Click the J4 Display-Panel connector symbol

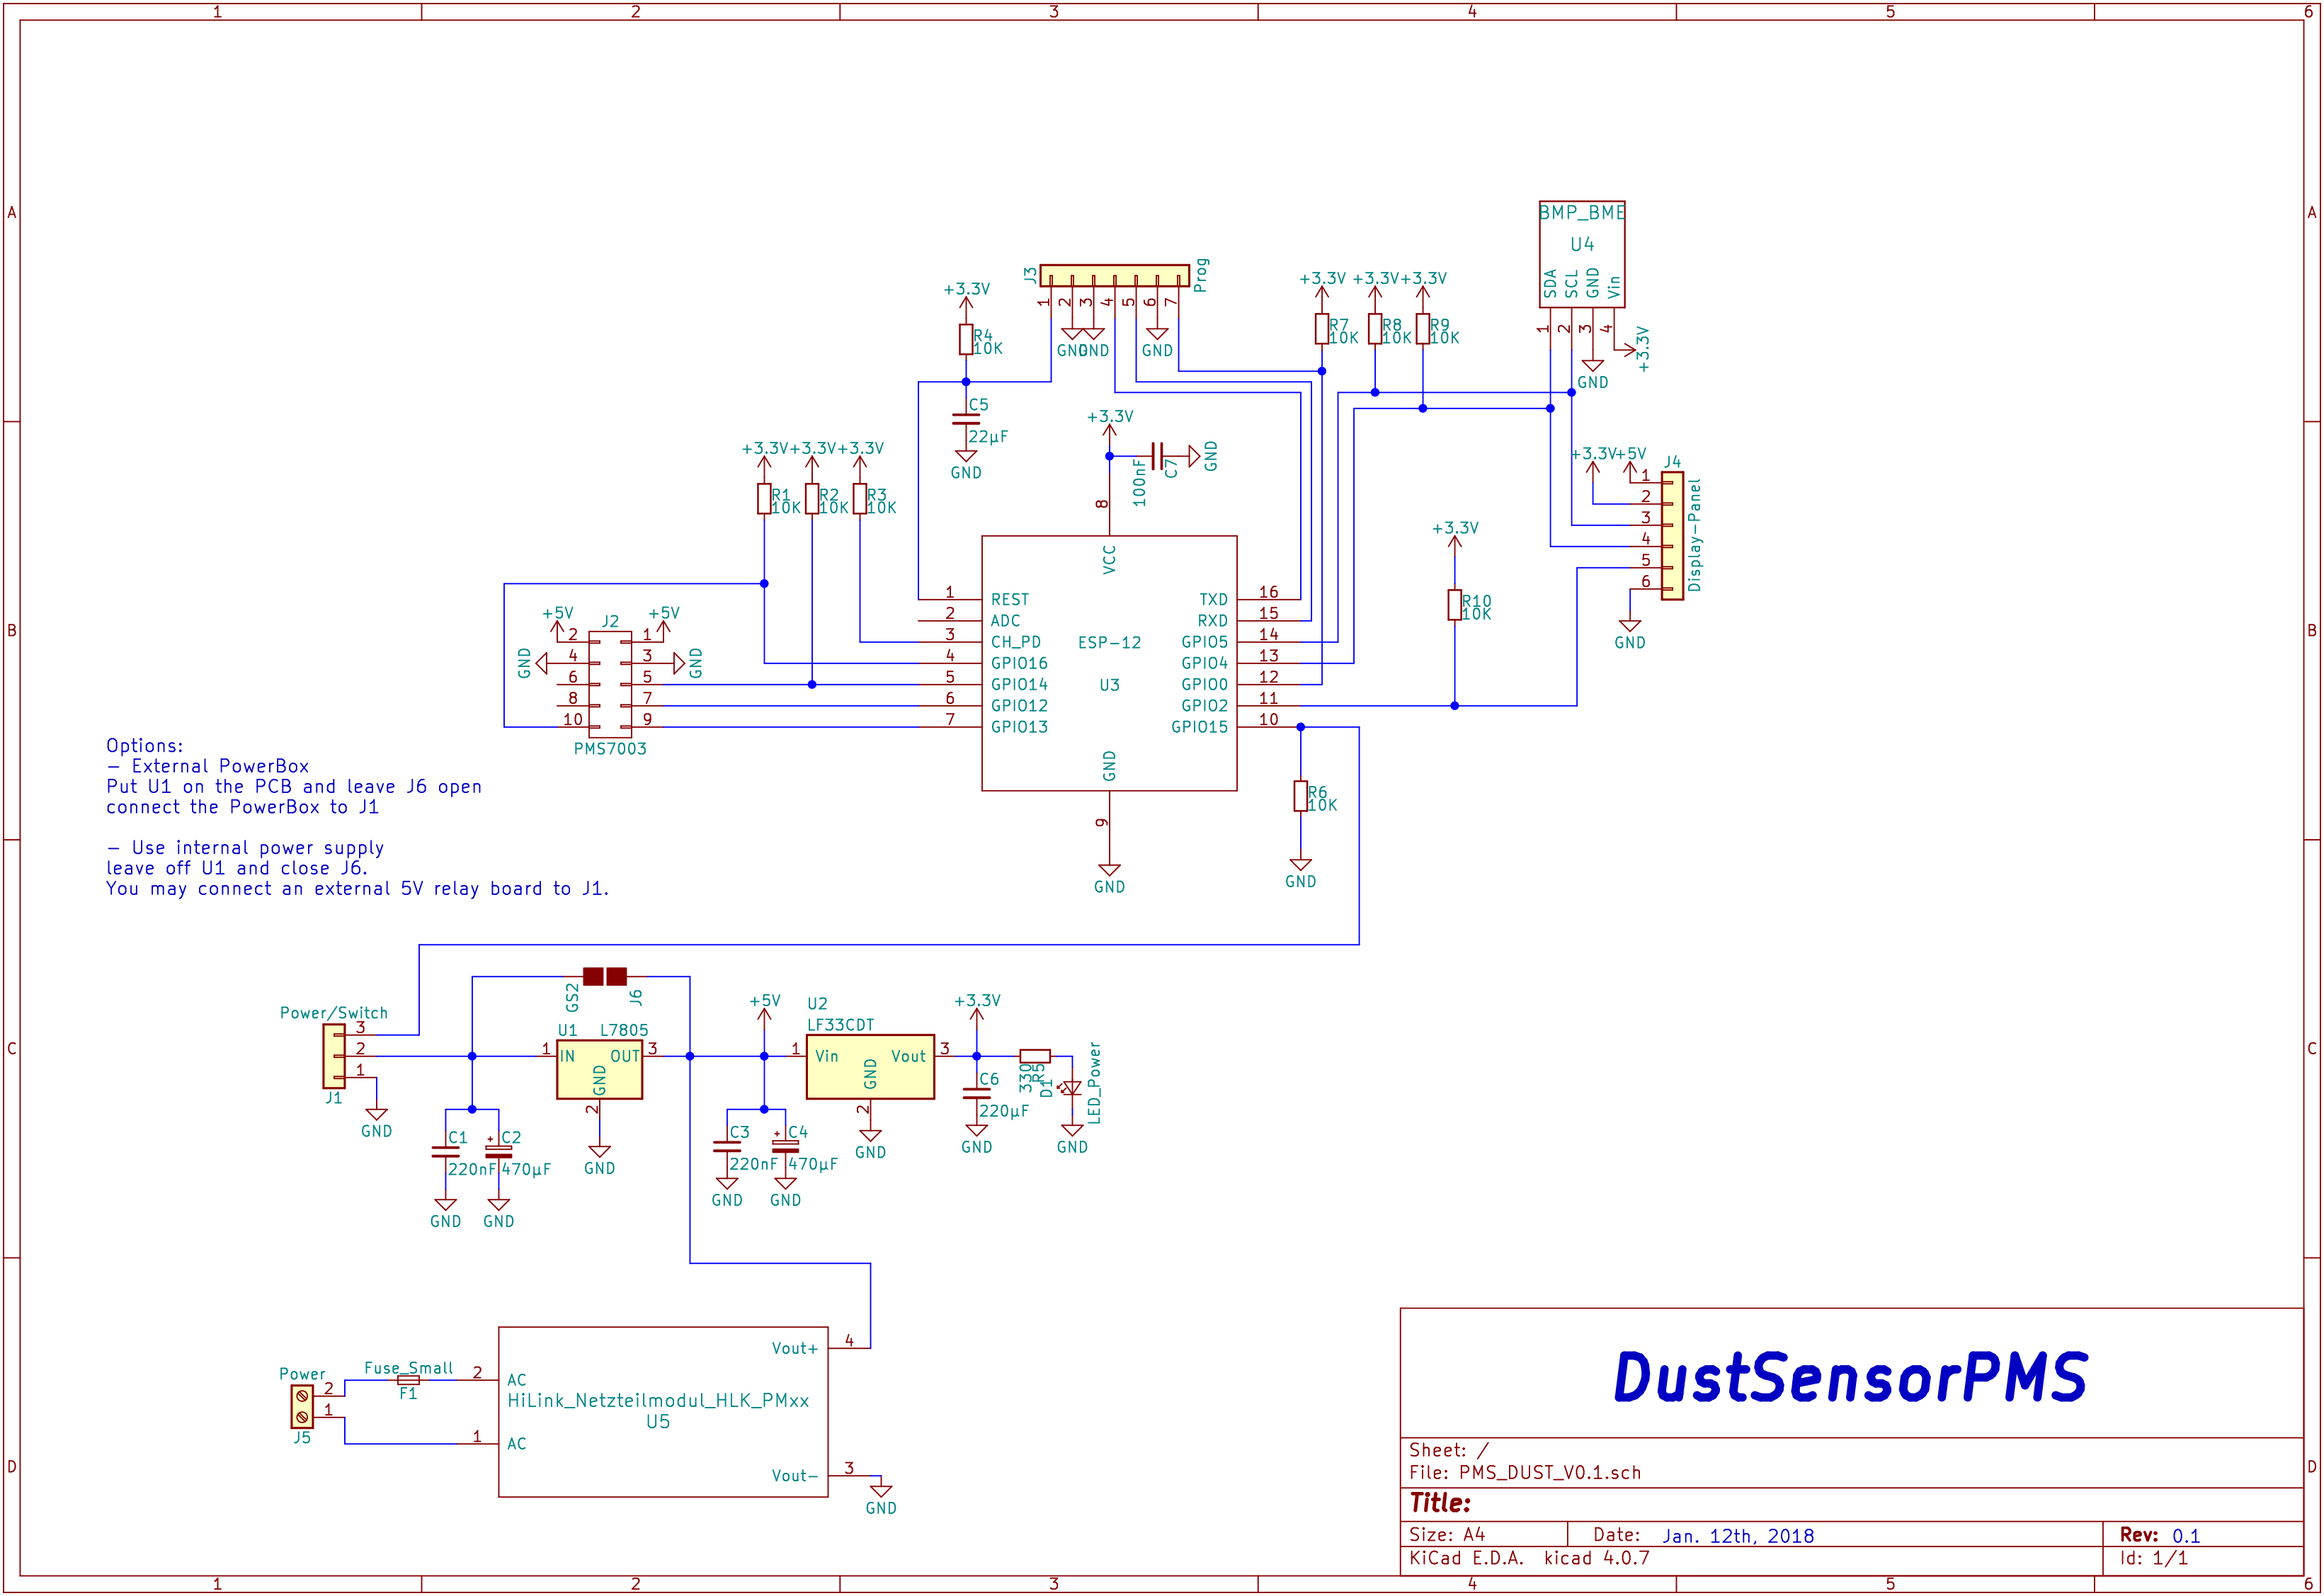[x=1672, y=536]
